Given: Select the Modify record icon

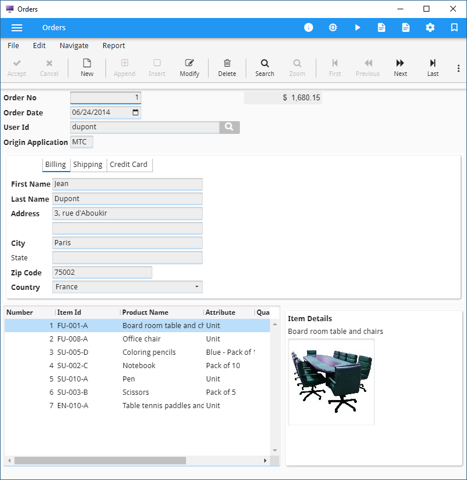Looking at the screenshot, I should pos(189,67).
